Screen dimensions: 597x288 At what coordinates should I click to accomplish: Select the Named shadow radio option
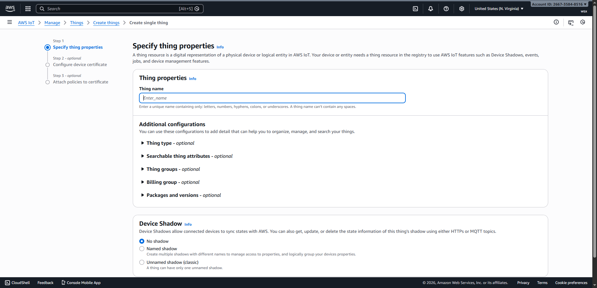pos(142,249)
